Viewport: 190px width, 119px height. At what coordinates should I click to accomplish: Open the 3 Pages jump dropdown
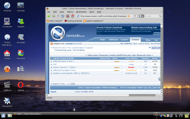56,84
